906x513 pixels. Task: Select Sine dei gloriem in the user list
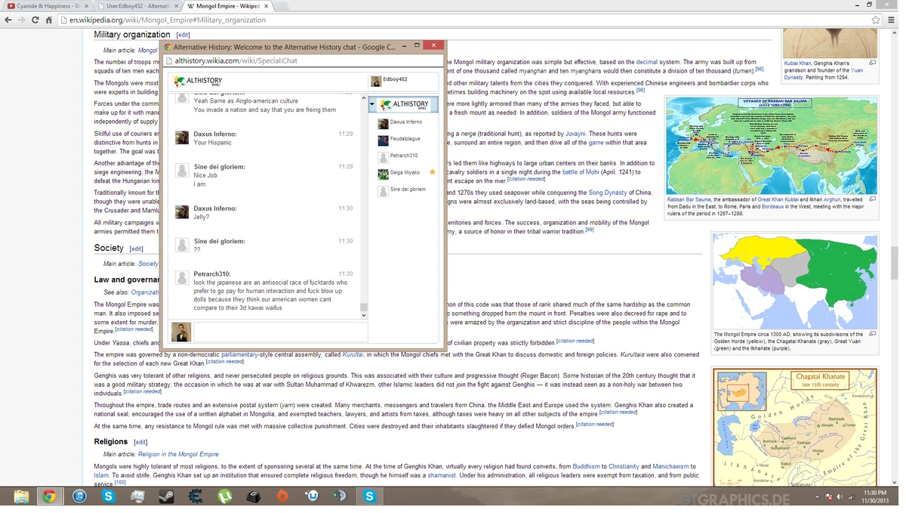coord(403,190)
